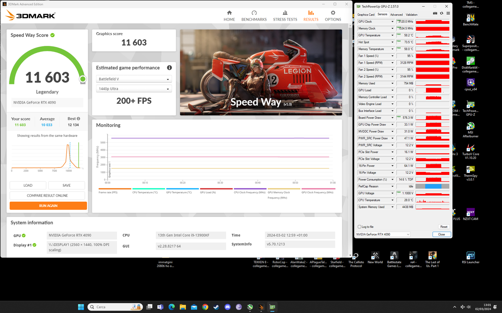Open the ThermSpy desktop icon

click(470, 173)
